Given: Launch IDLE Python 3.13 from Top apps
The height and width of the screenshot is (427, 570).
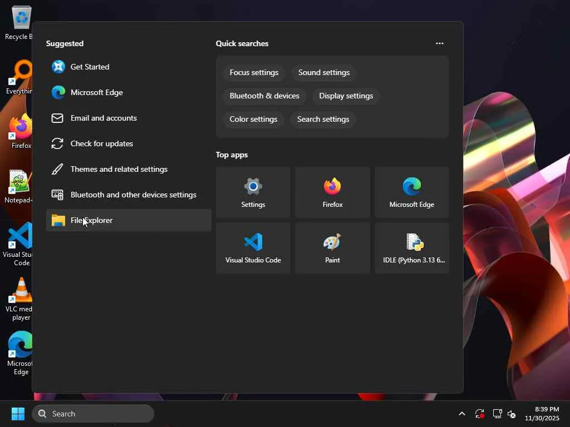Looking at the screenshot, I should point(412,248).
